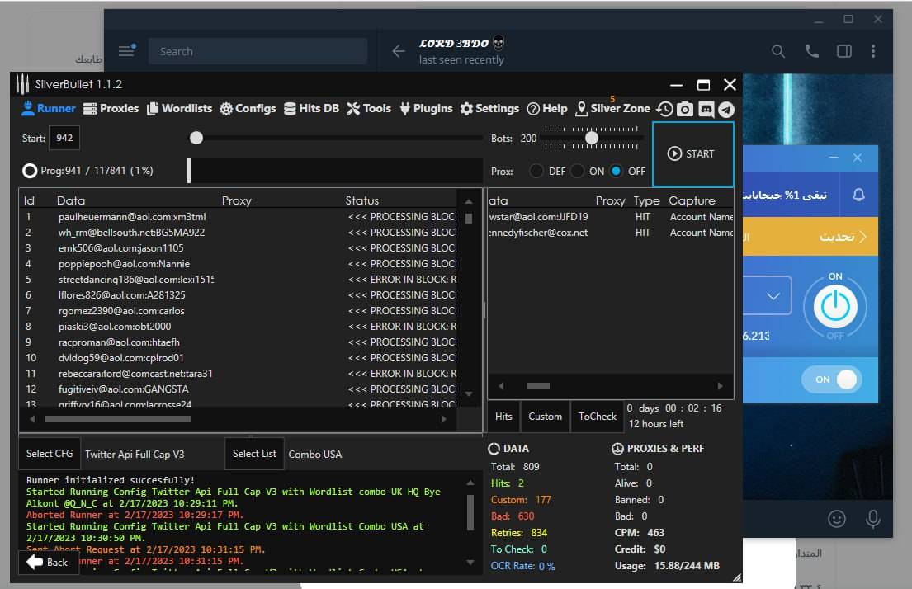
Task: Click the Bots count slider handle
Action: (x=592, y=139)
